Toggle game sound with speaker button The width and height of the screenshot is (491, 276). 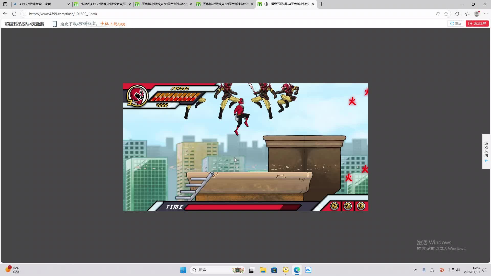click(348, 206)
